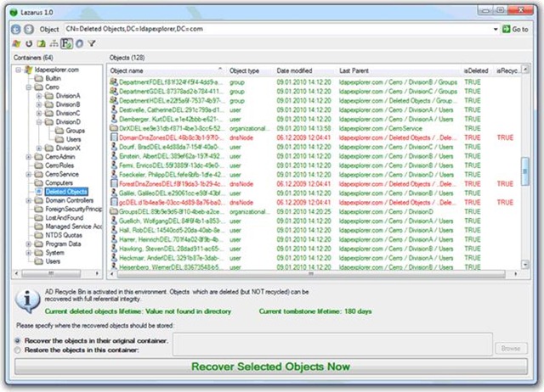The height and width of the screenshot is (392, 544).
Task: Select Restore the objects in this container
Action: 17,350
